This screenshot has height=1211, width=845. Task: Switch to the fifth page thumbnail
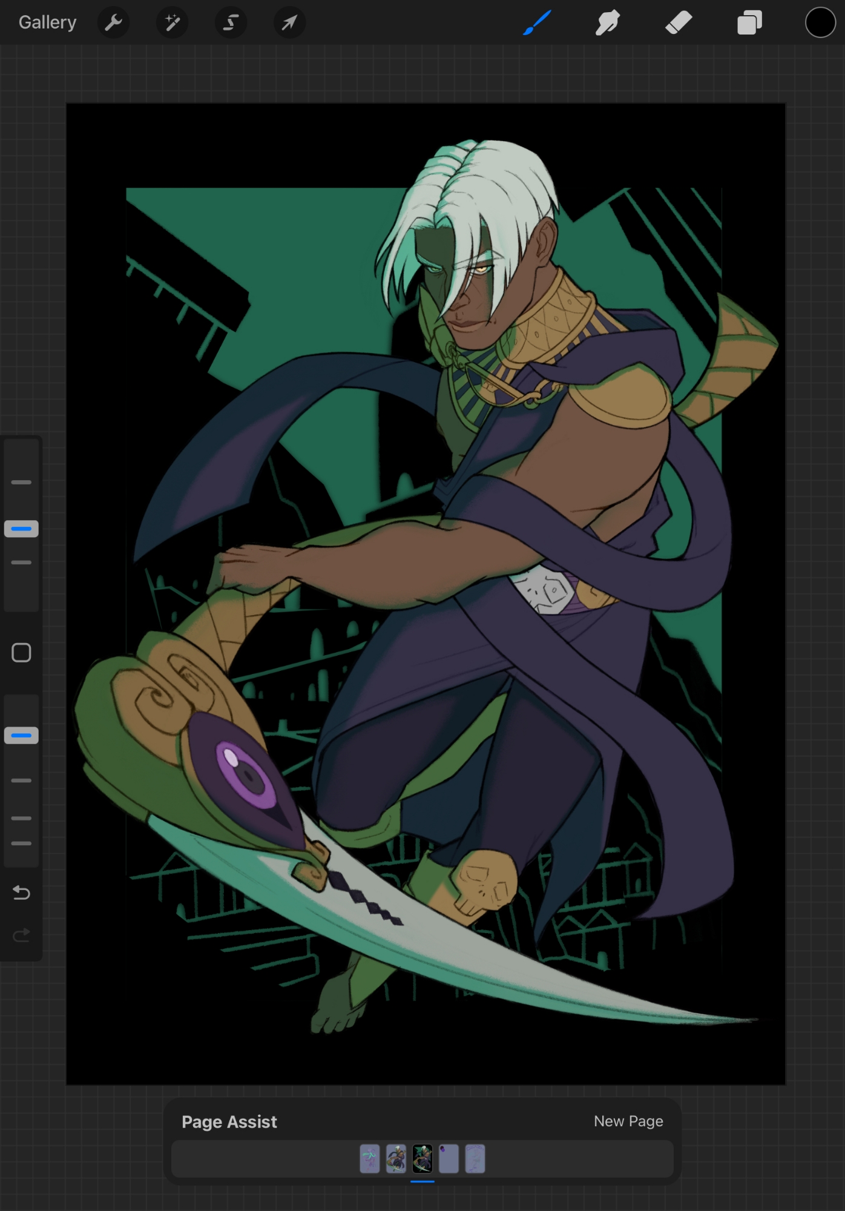click(475, 1159)
